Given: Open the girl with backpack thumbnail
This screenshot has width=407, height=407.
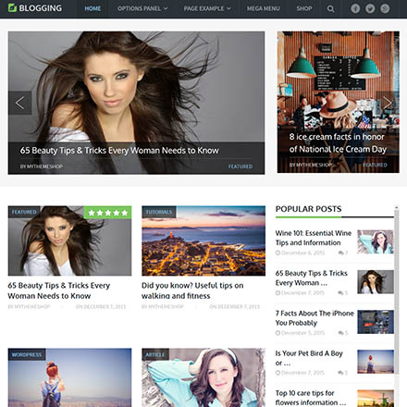Looking at the screenshot, I should (x=69, y=377).
